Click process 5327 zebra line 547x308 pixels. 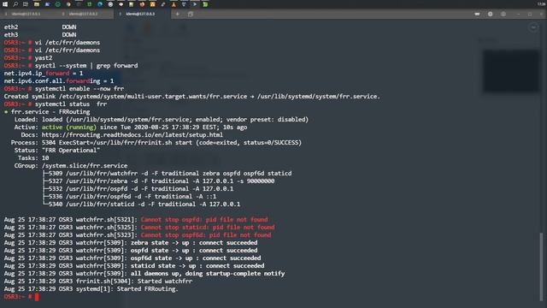(158, 181)
